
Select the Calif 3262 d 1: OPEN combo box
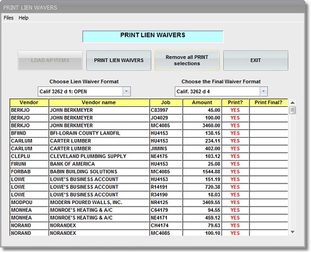tap(84, 91)
